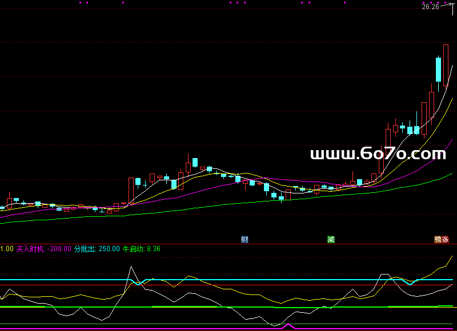Image resolution: width=457 pixels, height=331 pixels.
Task: Click the green 减 event marker
Action: click(x=331, y=239)
